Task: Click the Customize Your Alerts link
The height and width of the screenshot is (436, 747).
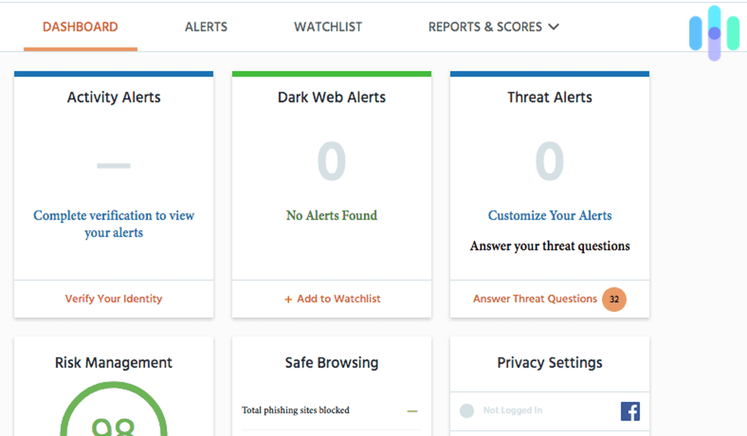Action: coord(549,215)
